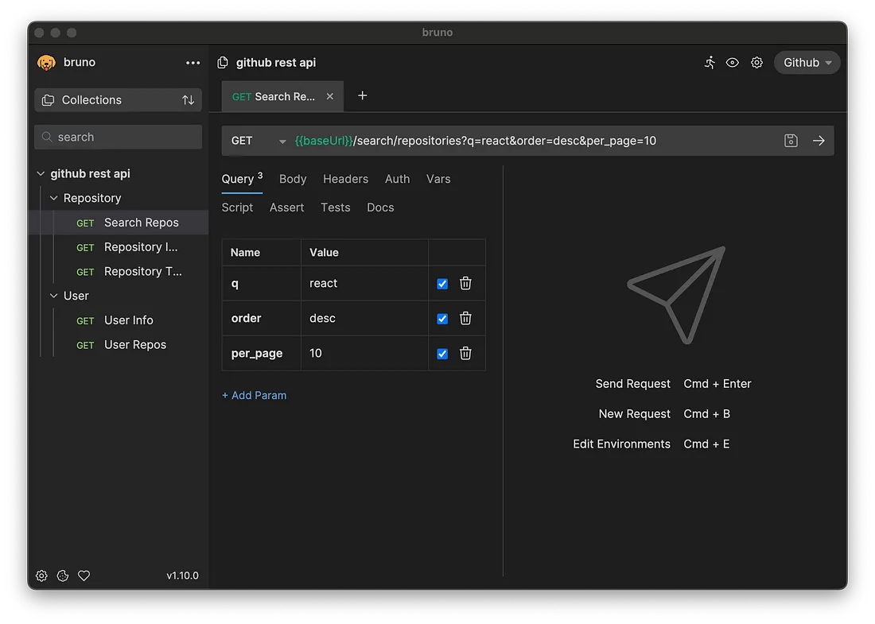
Task: Open the Repository I... request
Action: (x=119, y=247)
